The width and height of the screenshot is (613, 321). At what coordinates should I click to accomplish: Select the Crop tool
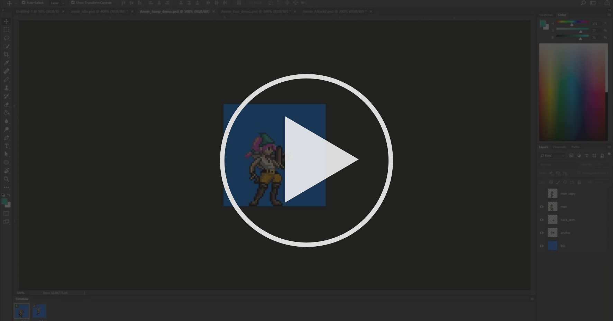6,55
